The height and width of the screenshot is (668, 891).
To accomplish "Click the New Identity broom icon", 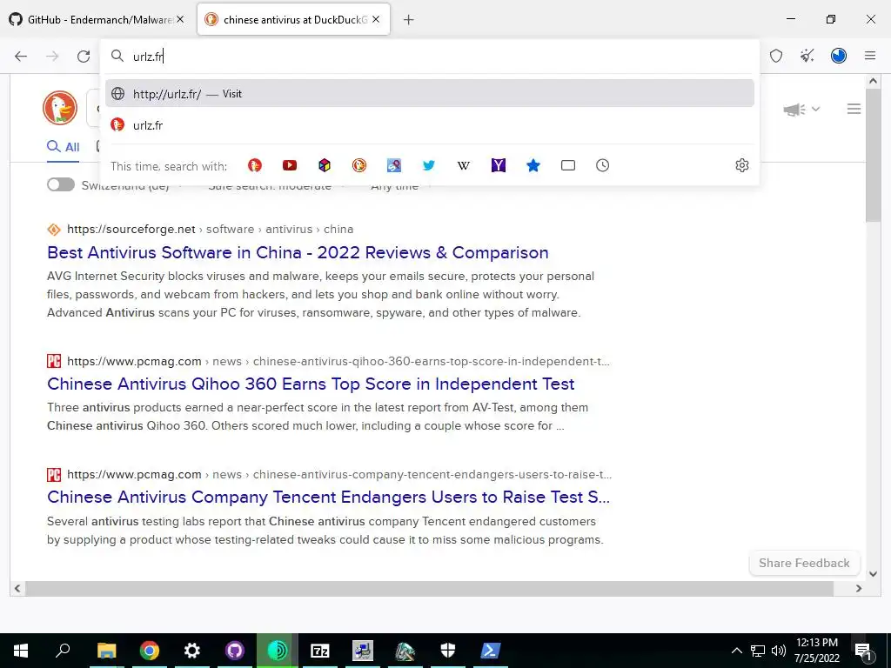I will [807, 56].
